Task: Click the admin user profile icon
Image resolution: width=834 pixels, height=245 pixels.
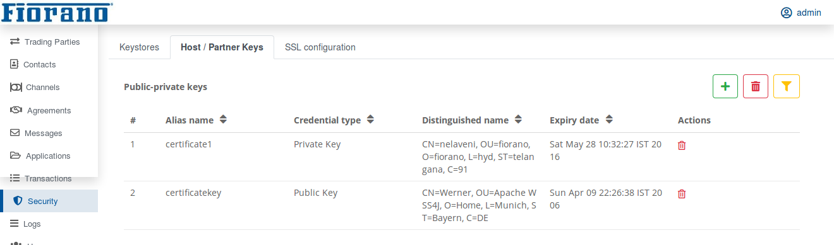Action: coord(787,13)
